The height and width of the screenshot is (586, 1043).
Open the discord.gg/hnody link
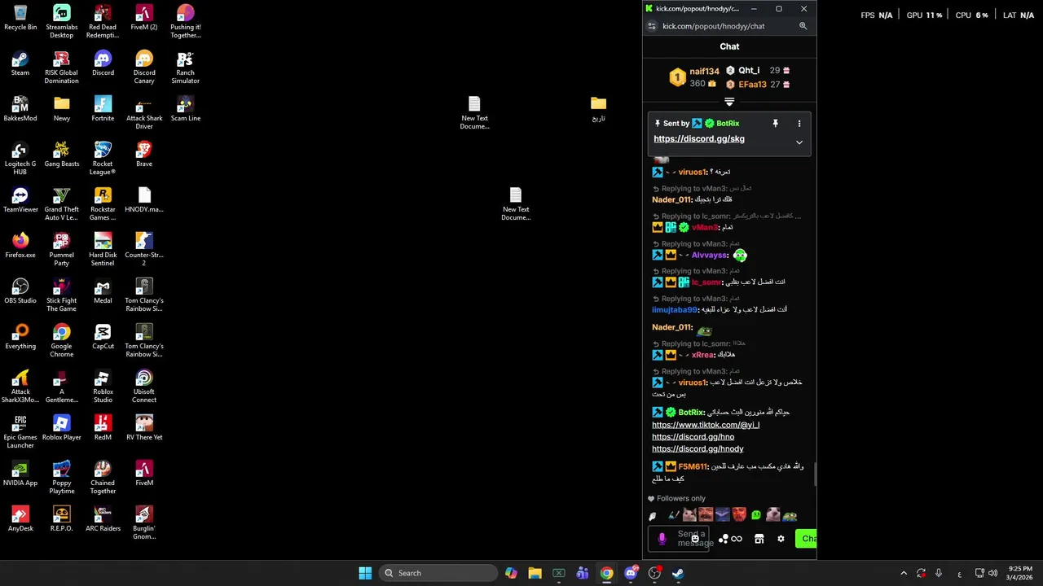click(698, 448)
